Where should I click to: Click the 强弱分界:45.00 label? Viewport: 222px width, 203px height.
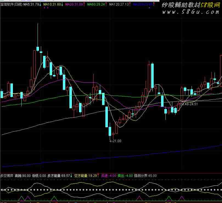[x=145, y=175]
